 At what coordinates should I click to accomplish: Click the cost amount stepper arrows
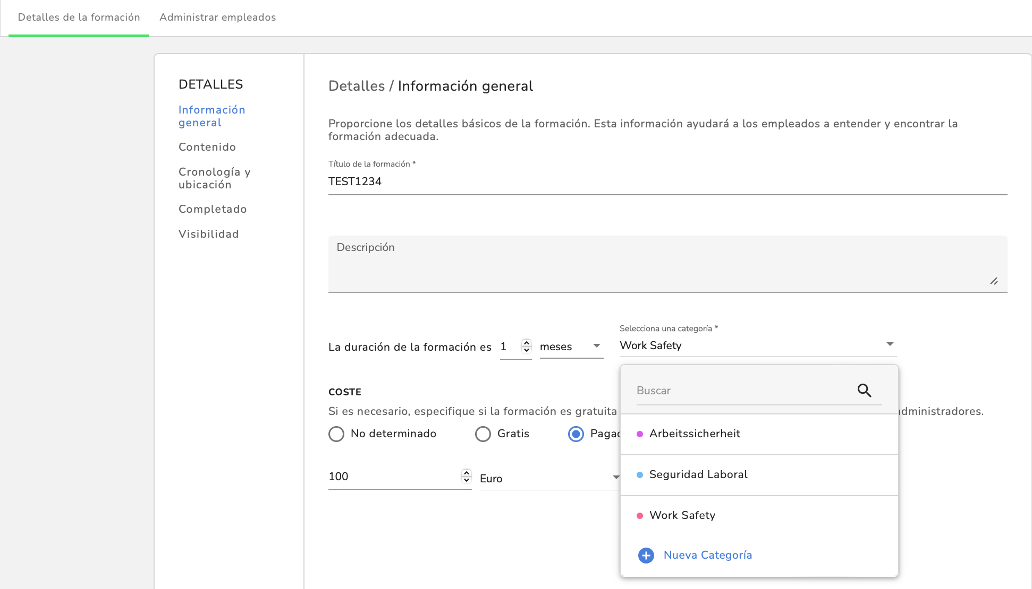pyautogui.click(x=466, y=476)
